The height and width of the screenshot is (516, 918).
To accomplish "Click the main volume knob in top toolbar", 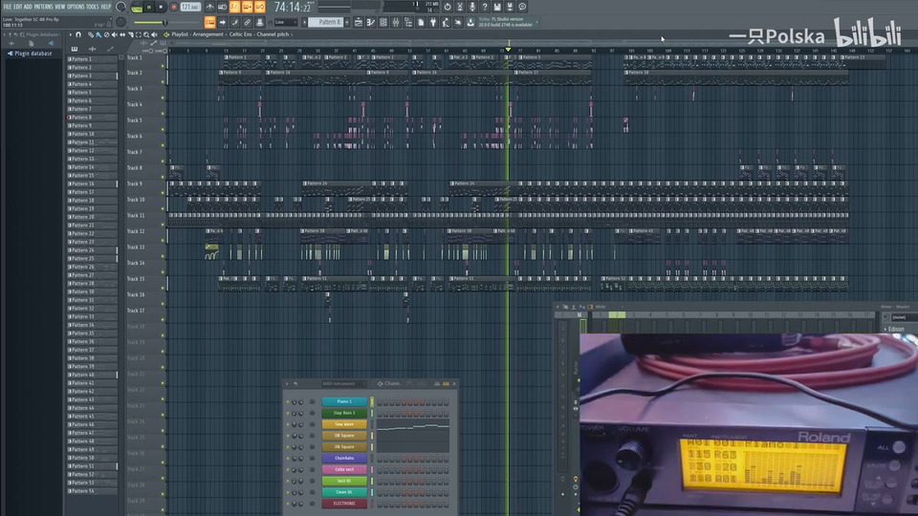I will click(x=120, y=7).
